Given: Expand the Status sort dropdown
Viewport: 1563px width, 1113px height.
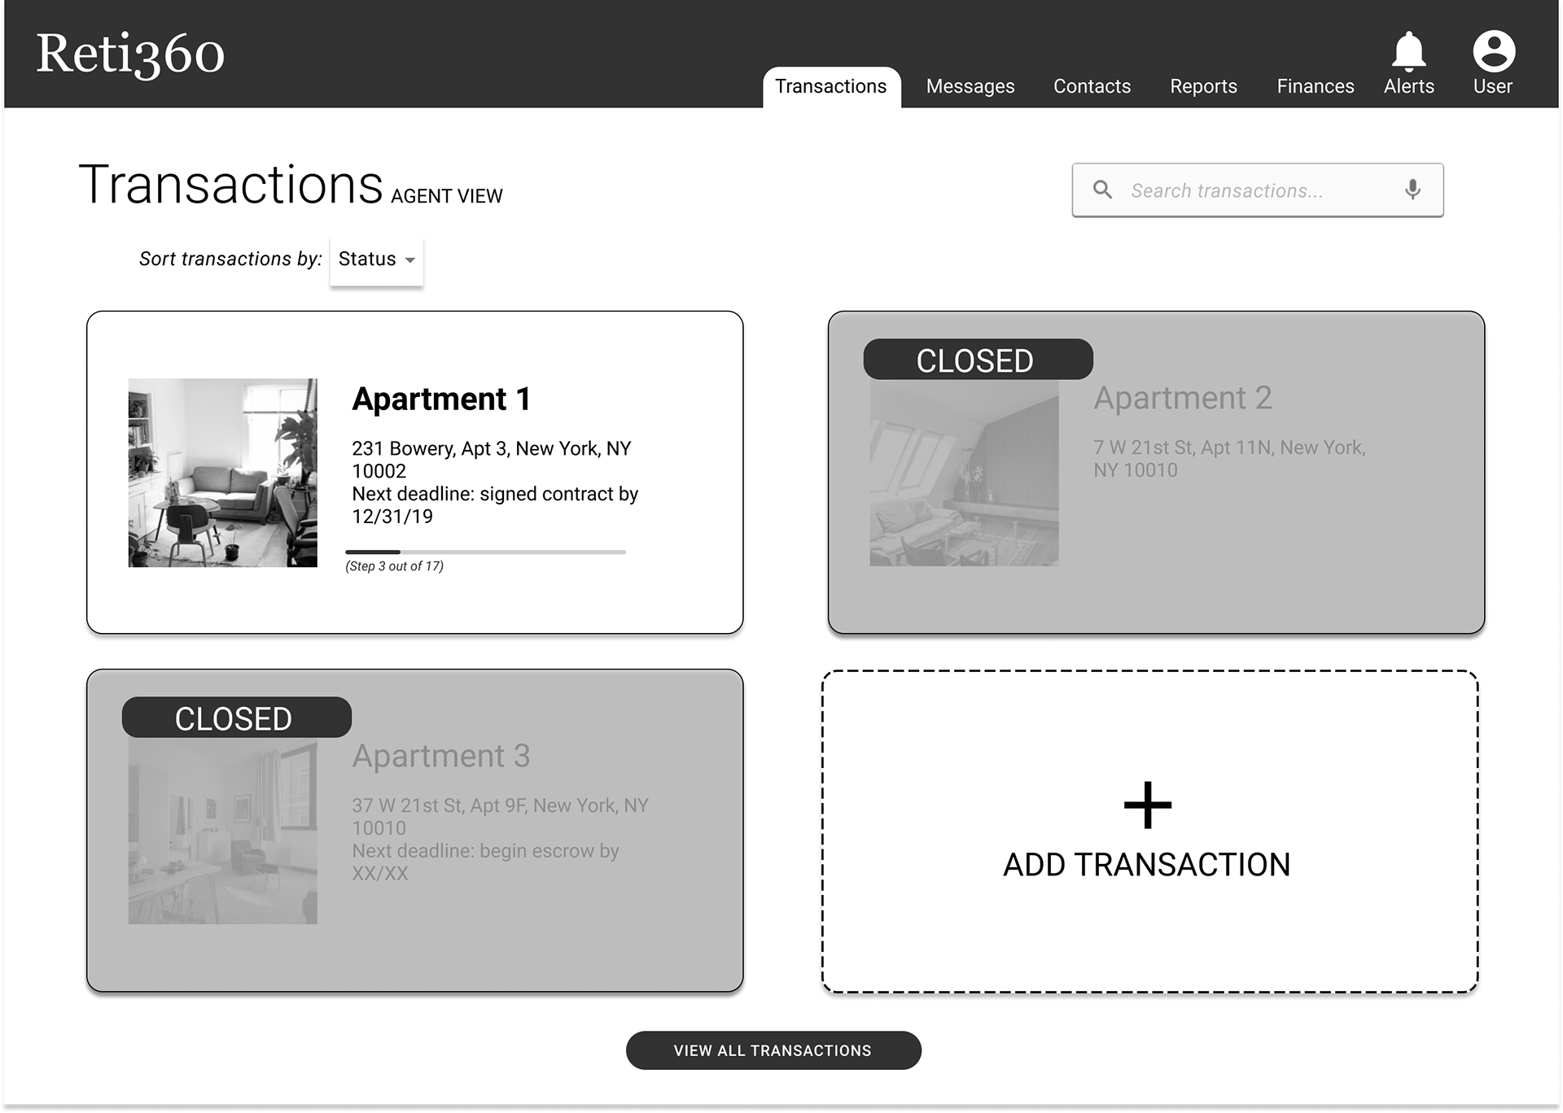Looking at the screenshot, I should click(x=377, y=260).
